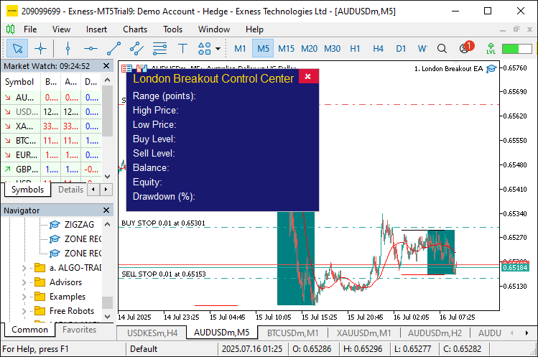Switch to Favorites tab in Navigator
Screen dimensions: 538x357
(x=79, y=330)
